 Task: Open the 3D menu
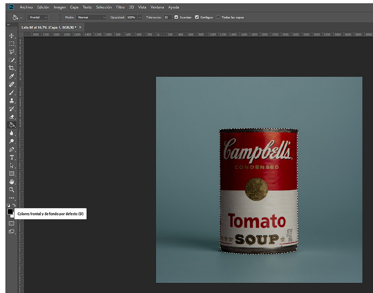[131, 7]
